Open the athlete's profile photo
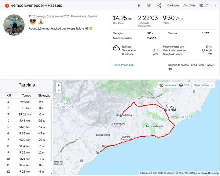This screenshot has height=176, width=220. [14, 25]
